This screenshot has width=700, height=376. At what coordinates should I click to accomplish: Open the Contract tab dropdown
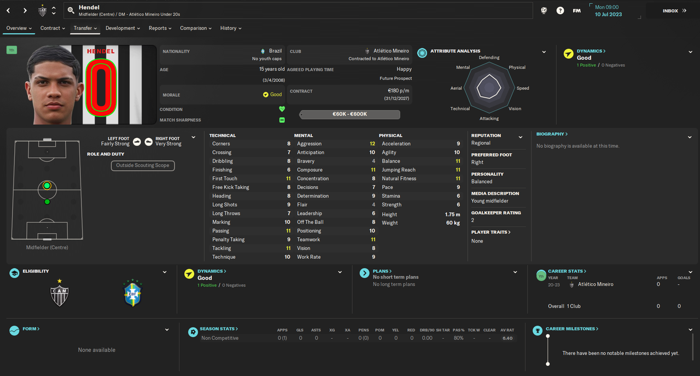(52, 28)
